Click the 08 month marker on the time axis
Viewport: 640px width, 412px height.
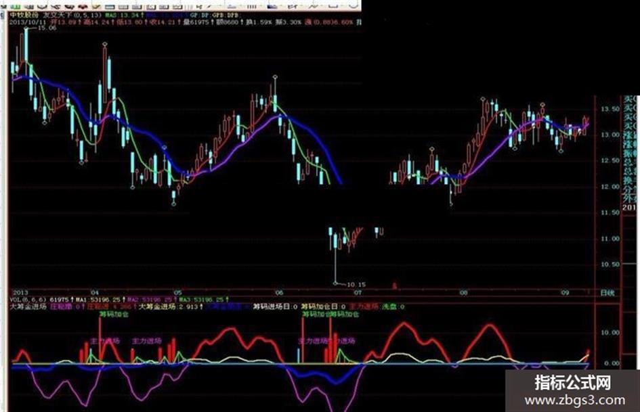[x=463, y=292]
